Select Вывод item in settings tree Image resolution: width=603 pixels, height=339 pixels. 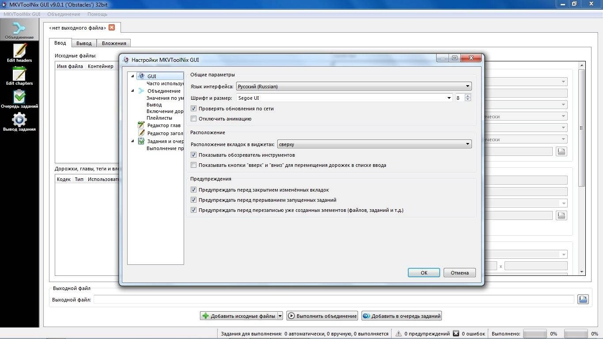154,105
